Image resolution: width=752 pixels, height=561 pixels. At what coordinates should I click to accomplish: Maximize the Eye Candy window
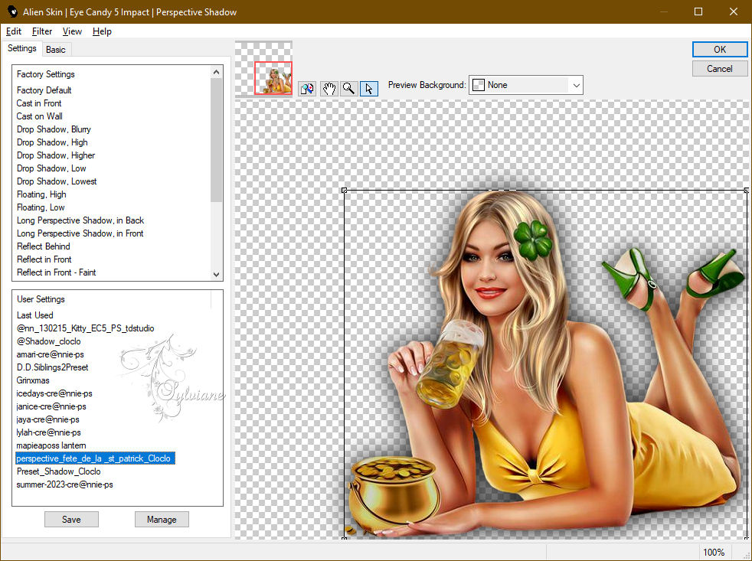(x=698, y=11)
